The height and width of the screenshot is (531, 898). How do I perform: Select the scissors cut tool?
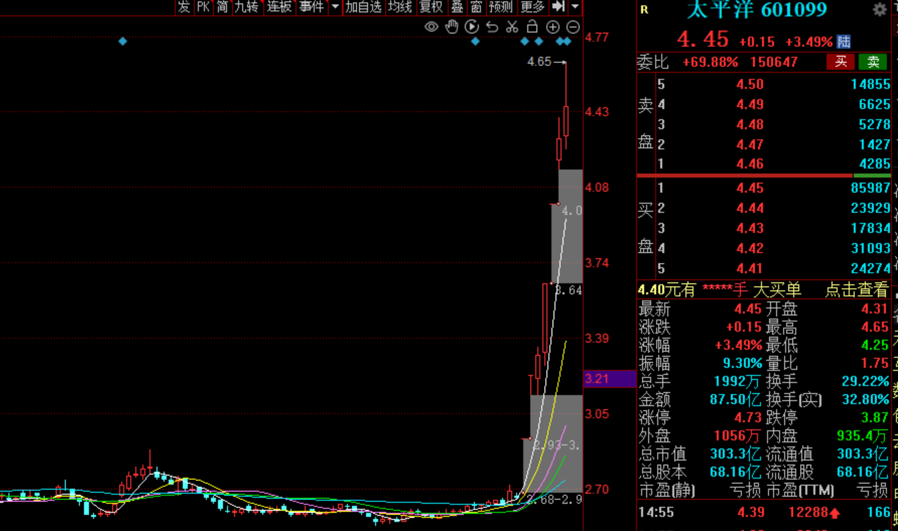pos(512,27)
